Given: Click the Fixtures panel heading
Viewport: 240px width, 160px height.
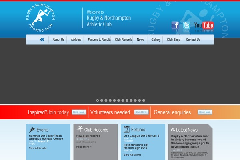Looking at the screenshot, I should pyautogui.click(x=138, y=130).
